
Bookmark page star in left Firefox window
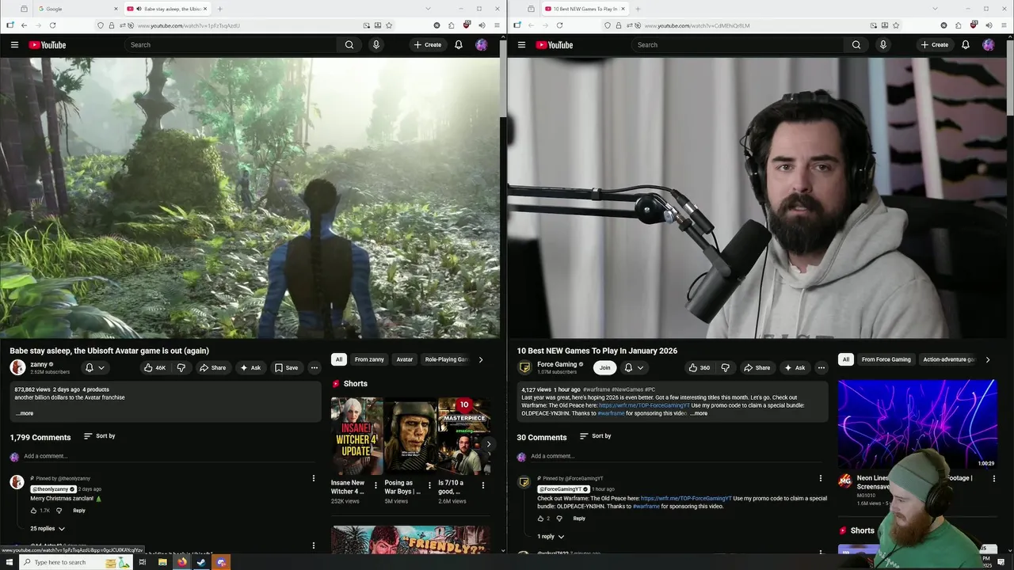click(389, 25)
